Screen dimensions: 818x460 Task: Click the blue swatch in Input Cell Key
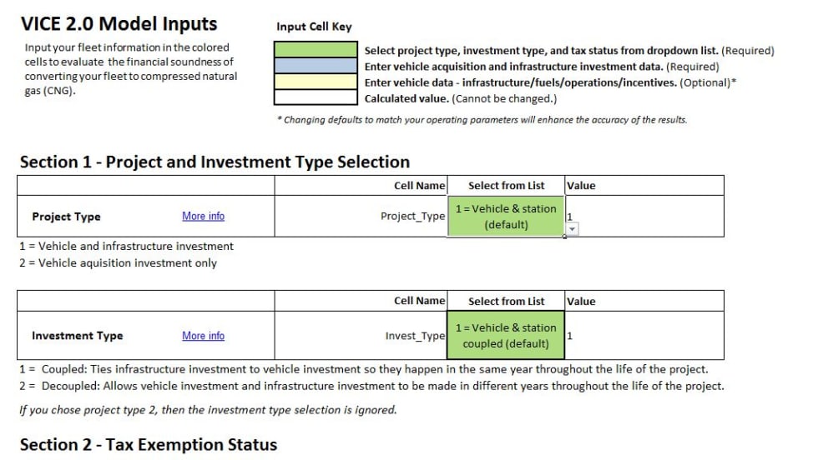click(x=317, y=67)
